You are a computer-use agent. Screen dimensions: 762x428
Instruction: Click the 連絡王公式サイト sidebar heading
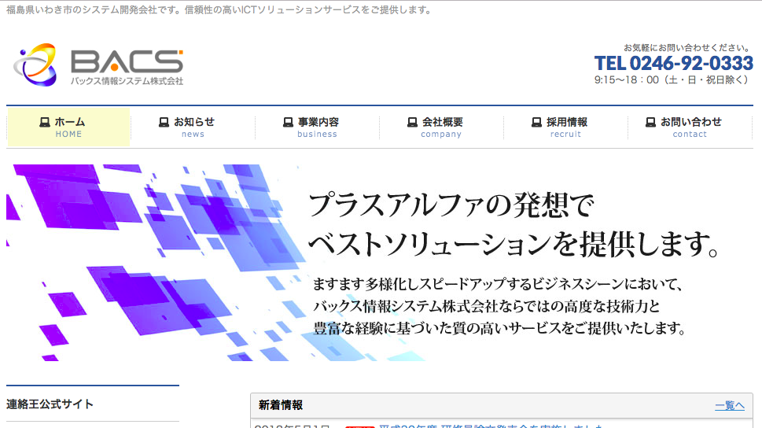(50, 404)
